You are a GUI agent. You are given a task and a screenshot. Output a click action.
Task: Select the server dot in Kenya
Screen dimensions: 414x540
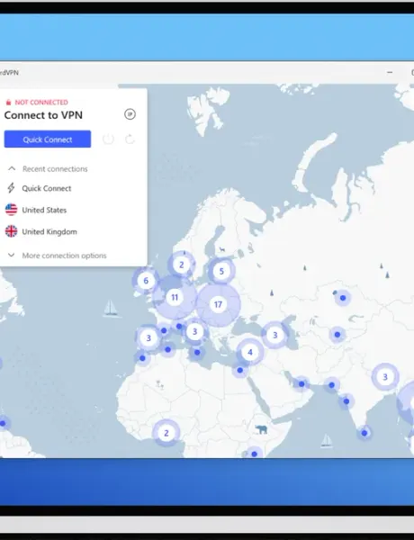point(254,454)
